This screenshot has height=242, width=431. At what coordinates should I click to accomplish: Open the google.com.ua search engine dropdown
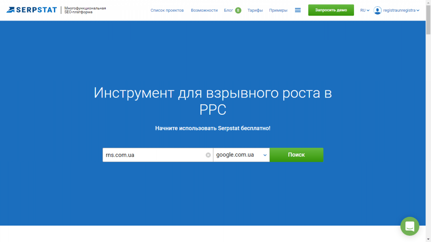241,155
